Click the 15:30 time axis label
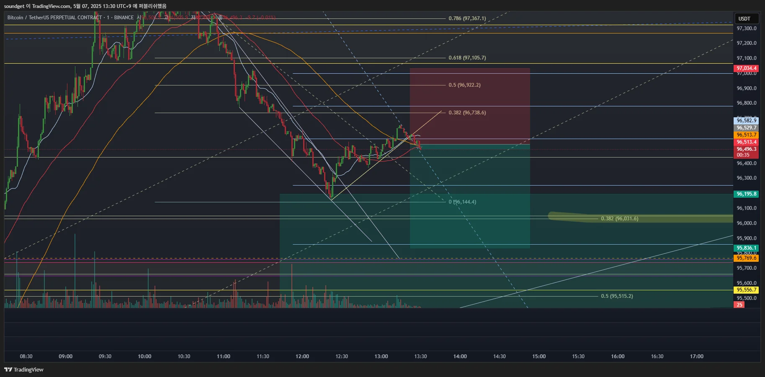765x377 pixels. tap(578, 356)
